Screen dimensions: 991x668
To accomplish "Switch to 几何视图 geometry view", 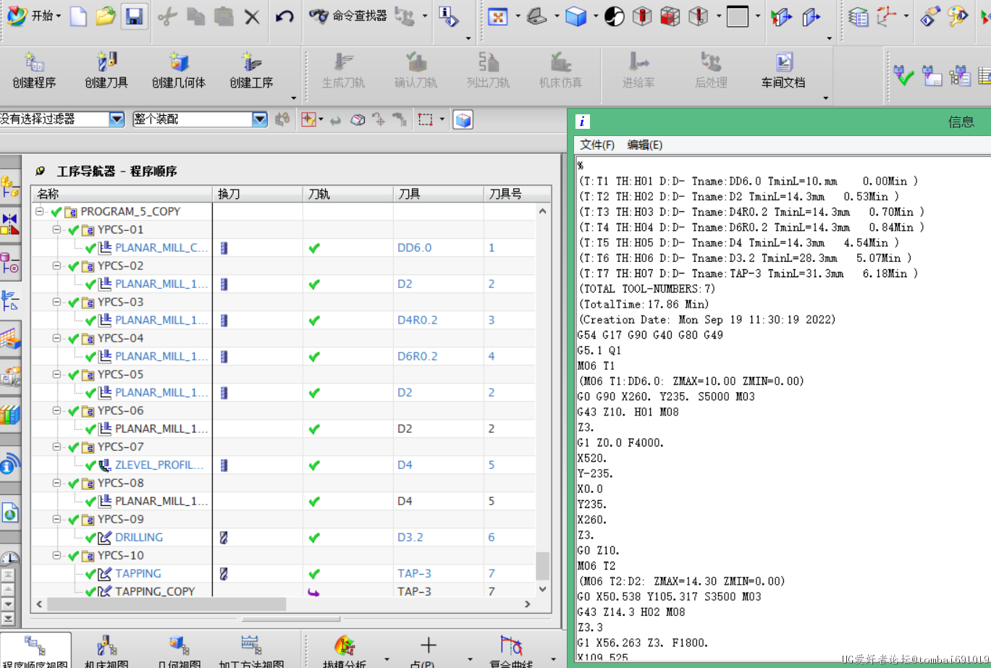I will pos(179,651).
